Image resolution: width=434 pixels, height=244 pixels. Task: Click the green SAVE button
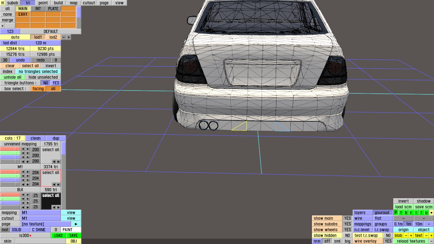(74, 235)
